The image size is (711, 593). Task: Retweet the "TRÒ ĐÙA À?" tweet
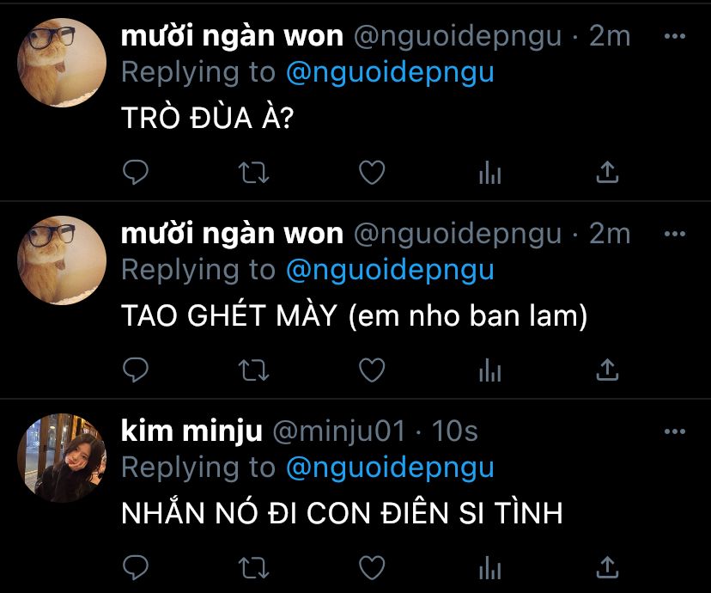pyautogui.click(x=254, y=173)
